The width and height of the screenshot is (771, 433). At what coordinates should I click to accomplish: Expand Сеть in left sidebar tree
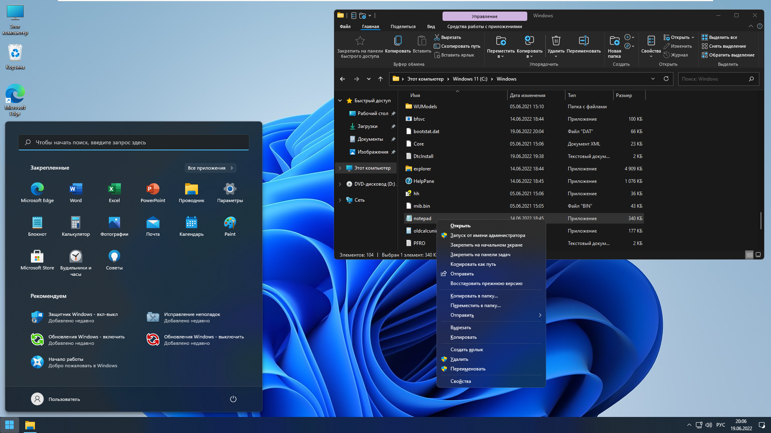[x=340, y=200]
